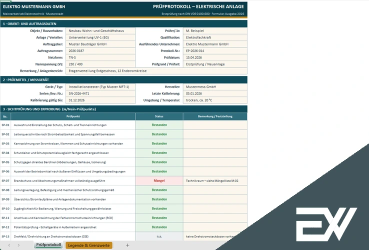The image size is (369, 250).
Task: Go to next sheet with right arrow
Action: point(18,245)
